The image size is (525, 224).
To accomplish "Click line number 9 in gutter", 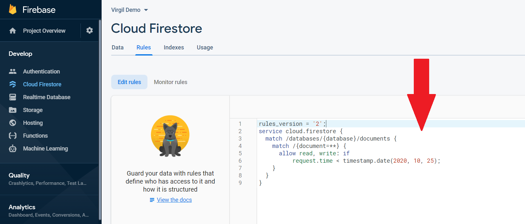I will [x=240, y=183].
